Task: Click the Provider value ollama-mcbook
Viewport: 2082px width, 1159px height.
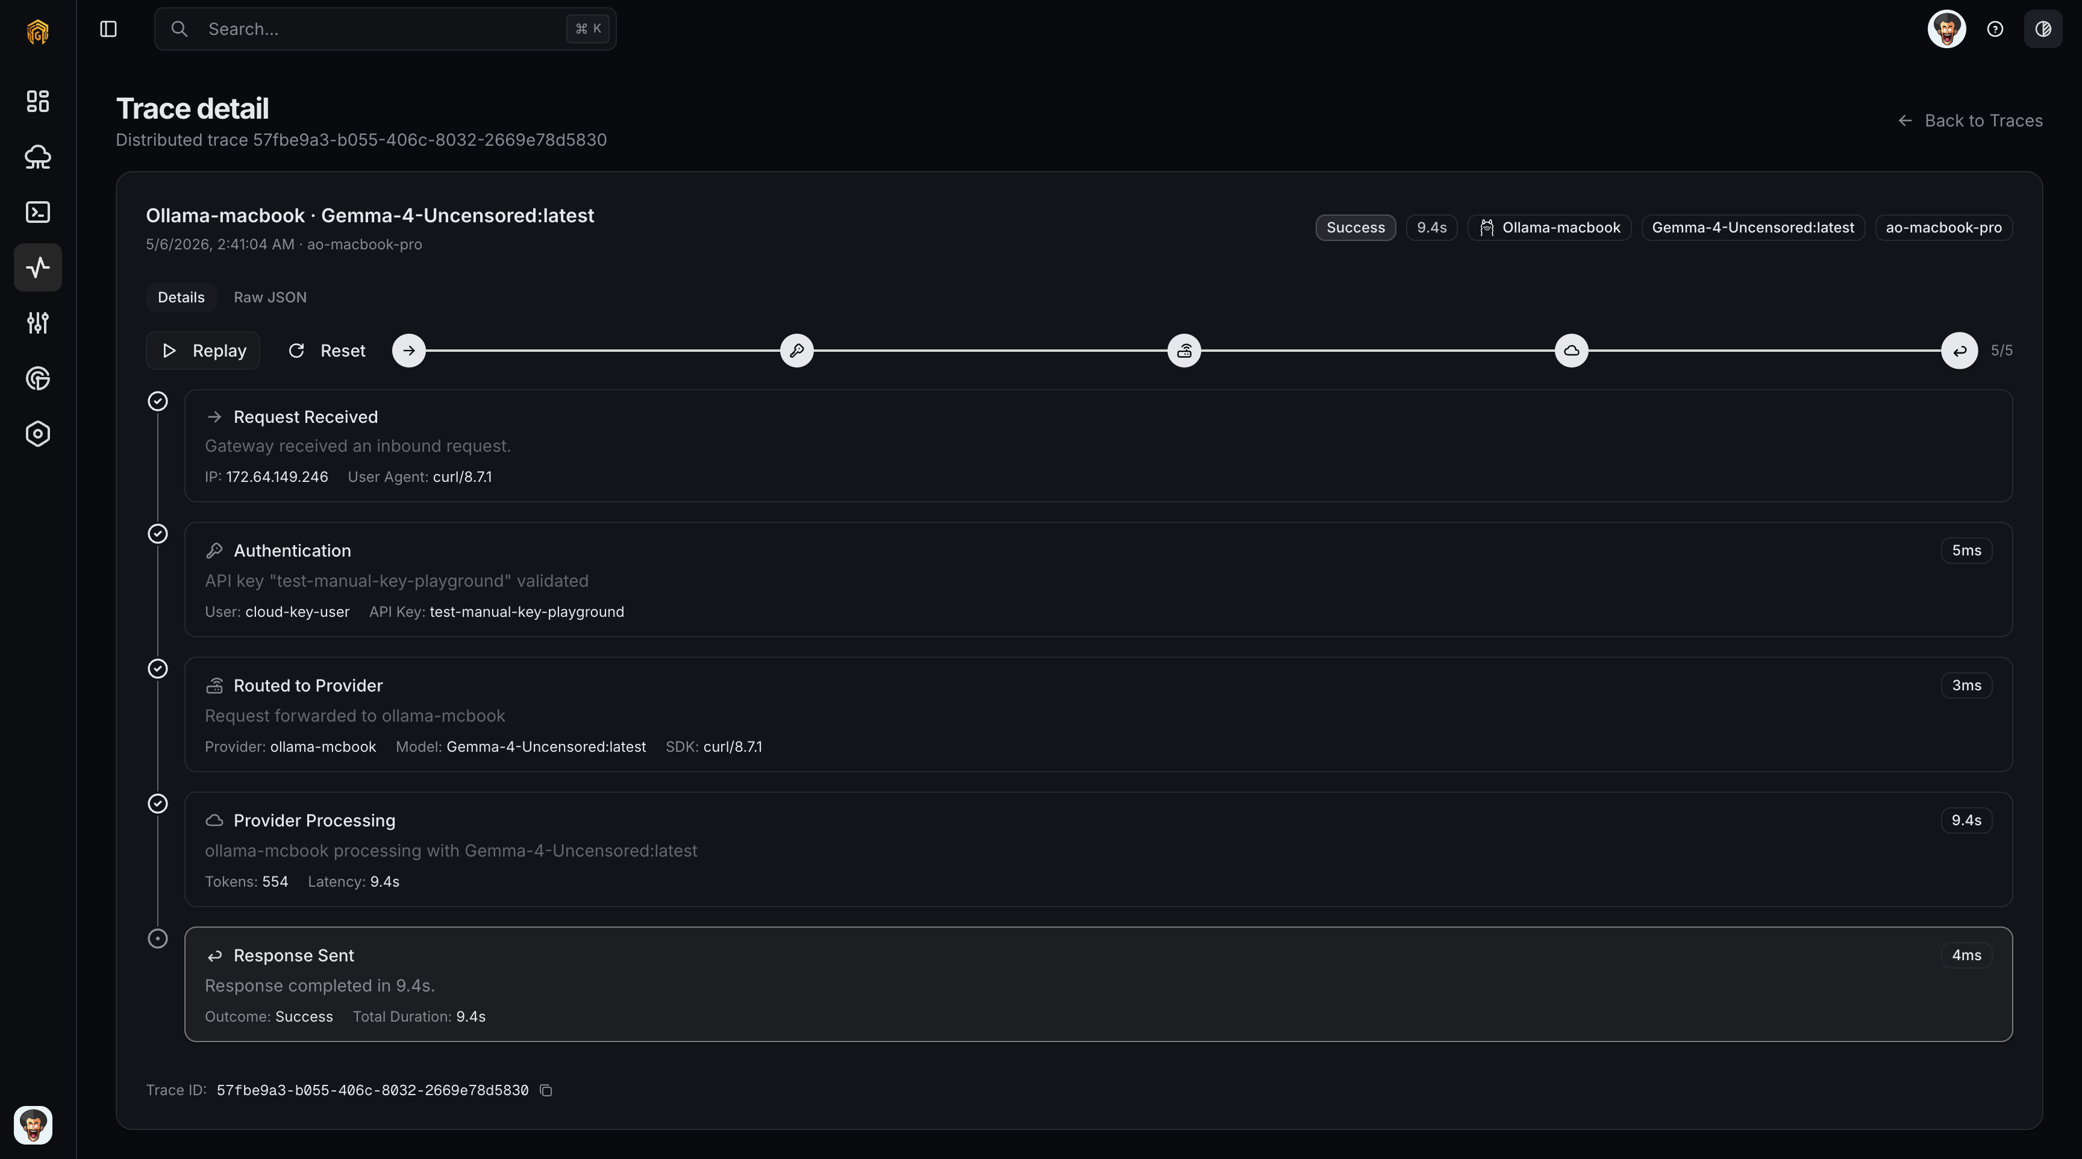Action: point(324,747)
